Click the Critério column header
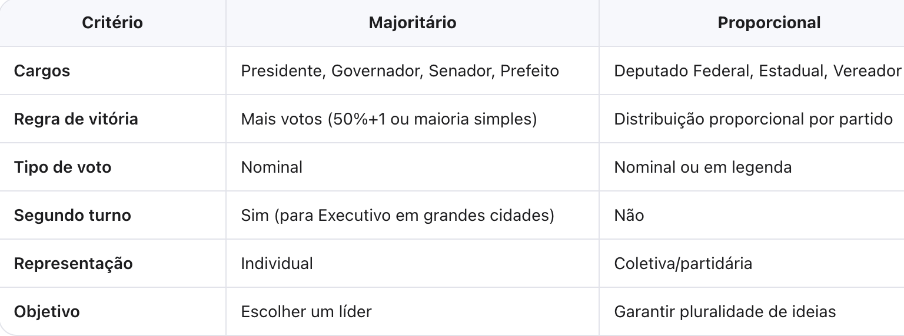This screenshot has height=336, width=904. pos(112,23)
